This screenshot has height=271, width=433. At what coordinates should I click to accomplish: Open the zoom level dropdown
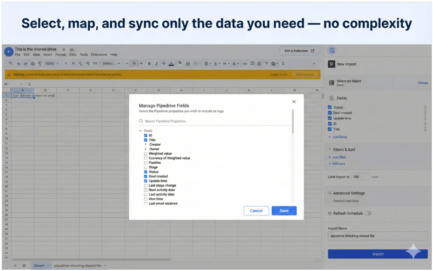pos(52,64)
